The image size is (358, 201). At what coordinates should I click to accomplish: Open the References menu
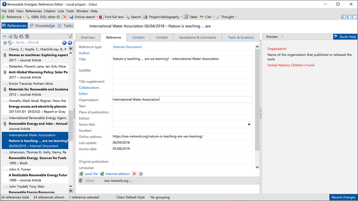(34, 11)
